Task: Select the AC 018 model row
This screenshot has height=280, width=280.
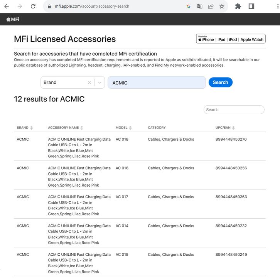Action: pos(122,139)
